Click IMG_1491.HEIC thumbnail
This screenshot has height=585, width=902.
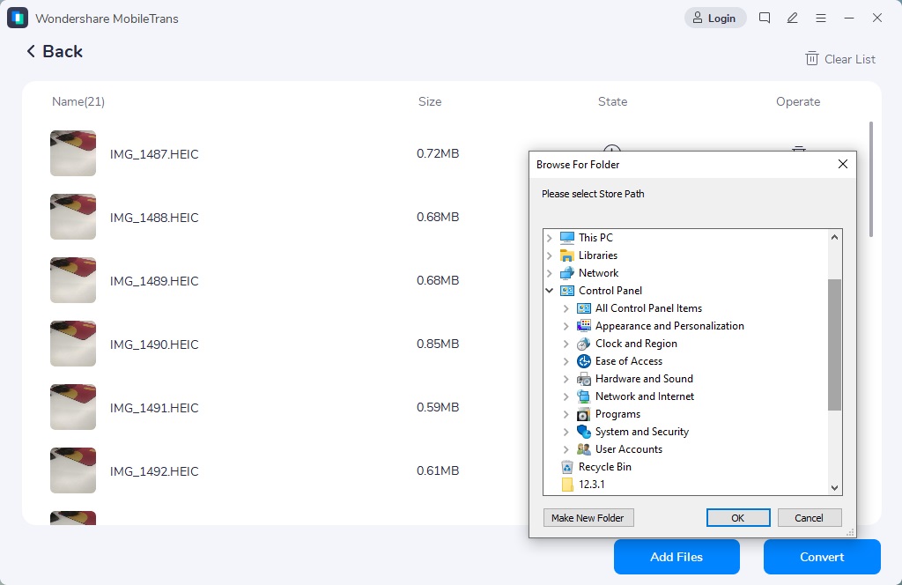(x=73, y=407)
